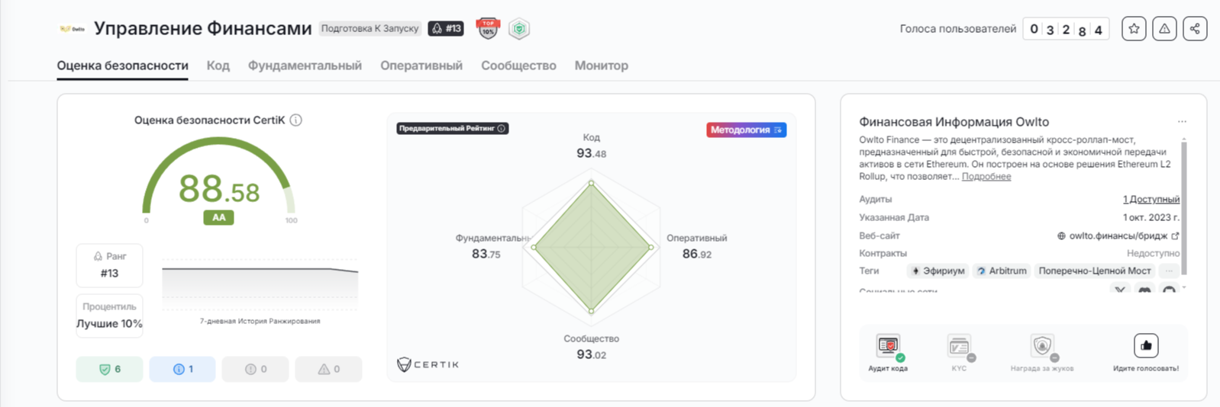Expand description via Подробнее link
Image resolution: width=1220 pixels, height=407 pixels.
(986, 177)
